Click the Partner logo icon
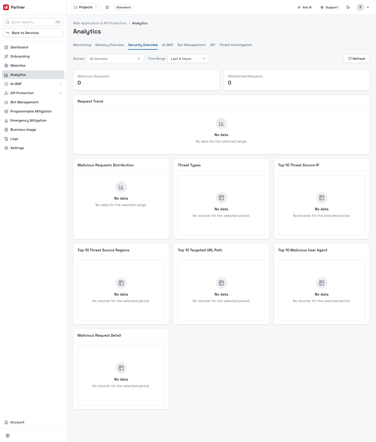The width and height of the screenshot is (376, 442). (6, 7)
